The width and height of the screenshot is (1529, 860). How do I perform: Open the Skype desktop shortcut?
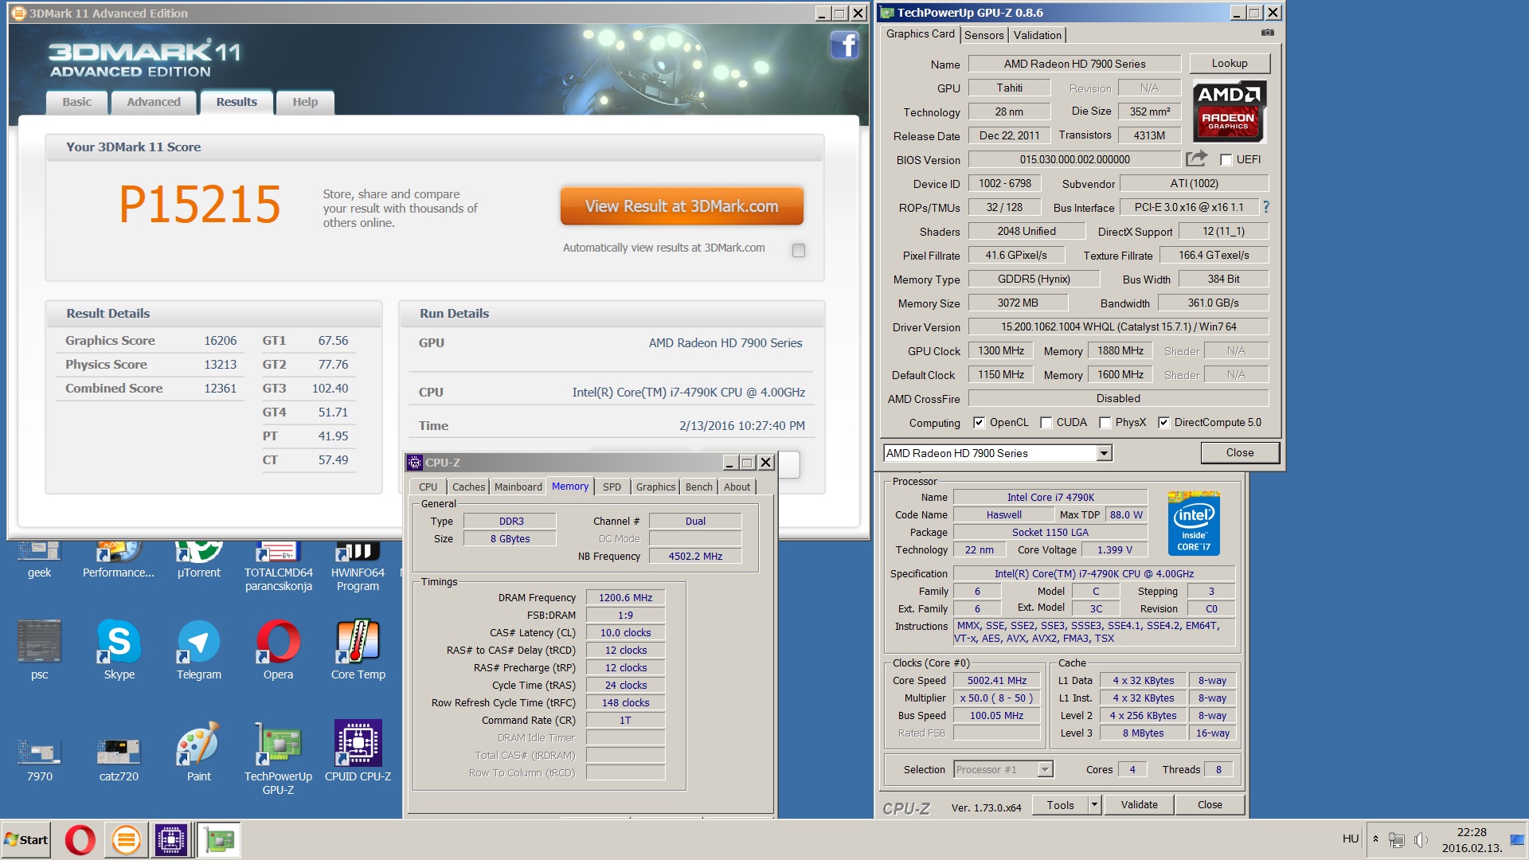click(119, 651)
